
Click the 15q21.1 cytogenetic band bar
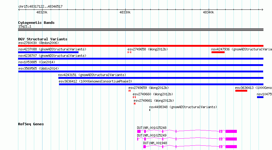pyautogui.click(x=141, y=30)
